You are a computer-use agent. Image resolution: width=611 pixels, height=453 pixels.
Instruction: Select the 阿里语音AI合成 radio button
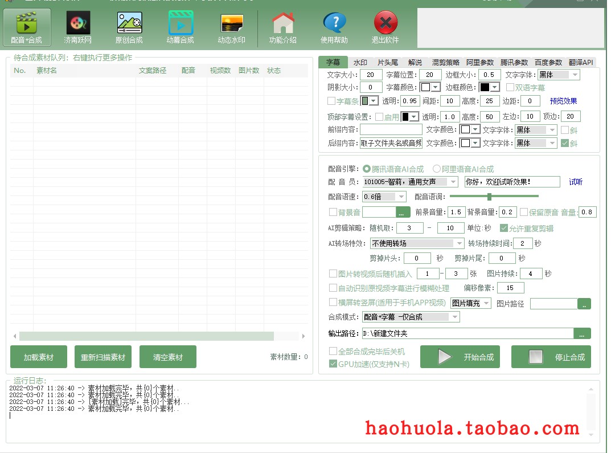[x=437, y=169]
